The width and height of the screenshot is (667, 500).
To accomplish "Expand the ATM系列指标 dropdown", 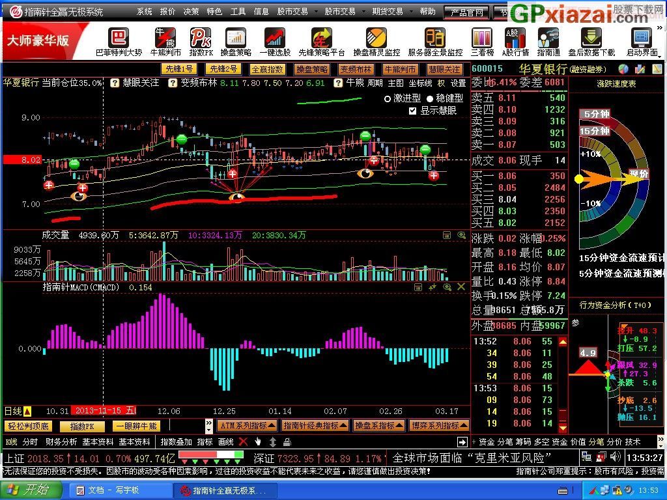I will coord(247,425).
